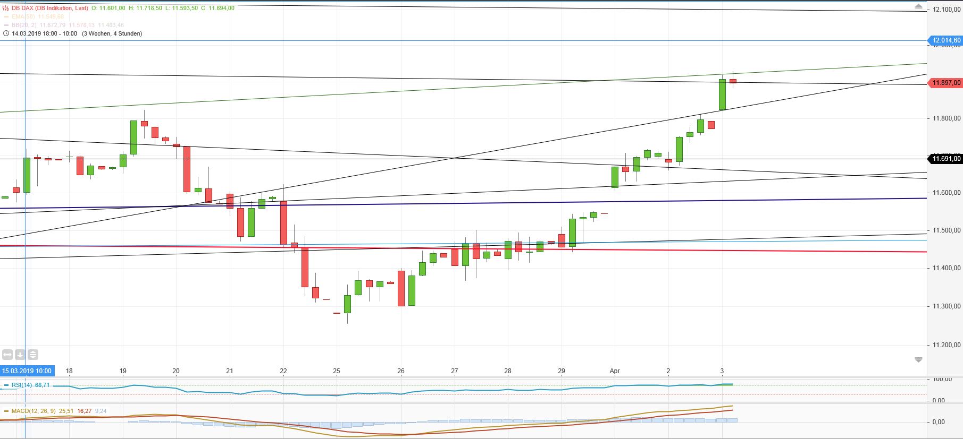
Task: Select the EMA(50) indicator label
Action: point(23,17)
